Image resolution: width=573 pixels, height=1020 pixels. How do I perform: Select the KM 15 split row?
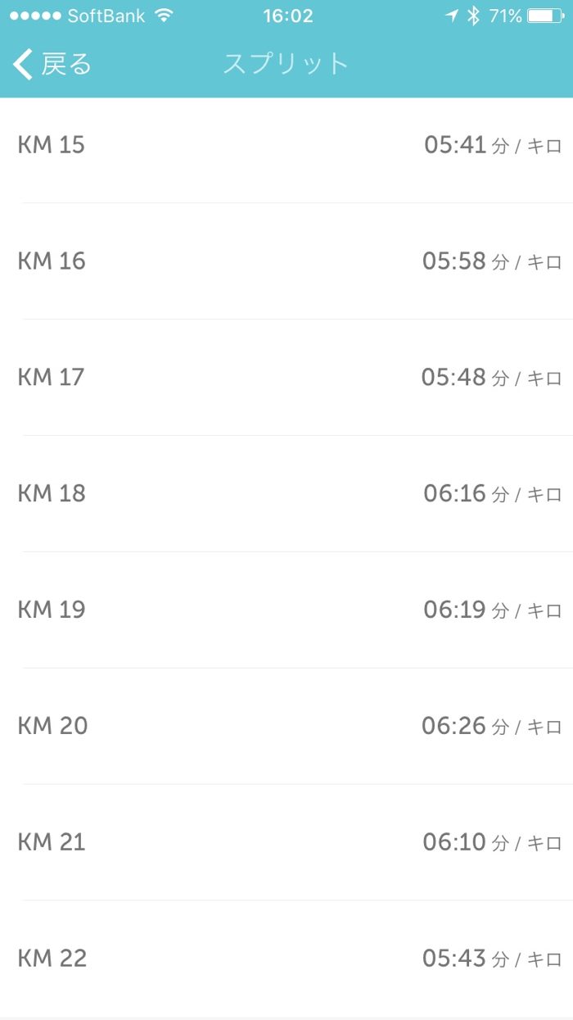(x=286, y=146)
